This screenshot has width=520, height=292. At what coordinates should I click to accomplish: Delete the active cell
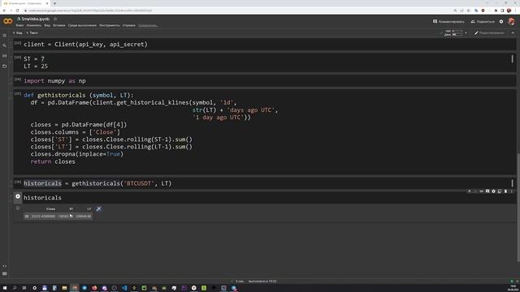pyautogui.click(x=505, y=191)
